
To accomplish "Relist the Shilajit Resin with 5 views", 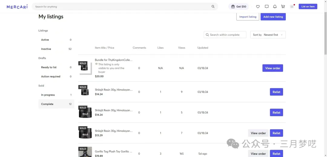I will click(x=276, y=113).
